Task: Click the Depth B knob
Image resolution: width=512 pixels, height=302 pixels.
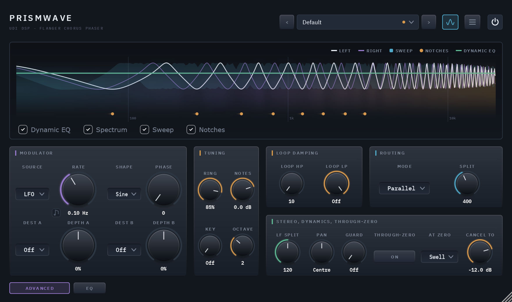Action: click(x=164, y=245)
